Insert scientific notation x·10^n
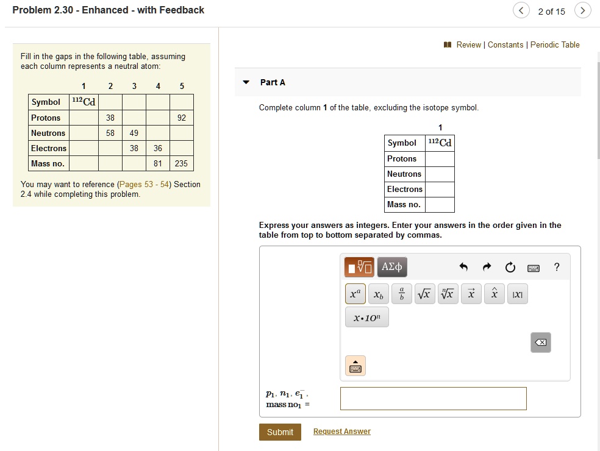The image size is (600, 451). pos(366,317)
